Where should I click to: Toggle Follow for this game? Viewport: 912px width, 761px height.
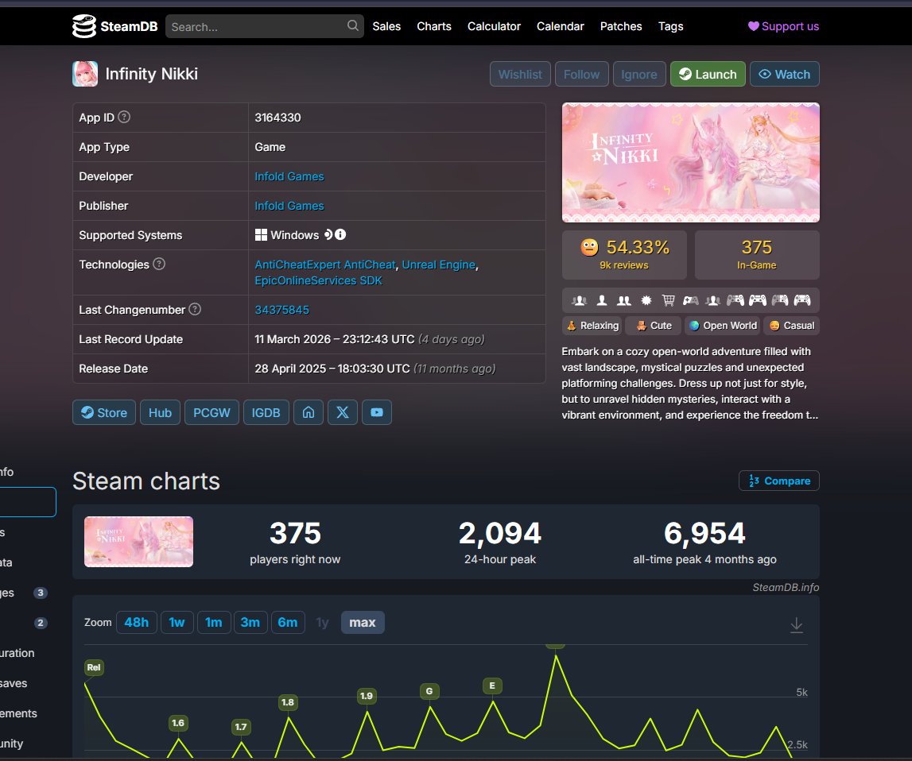tap(582, 75)
